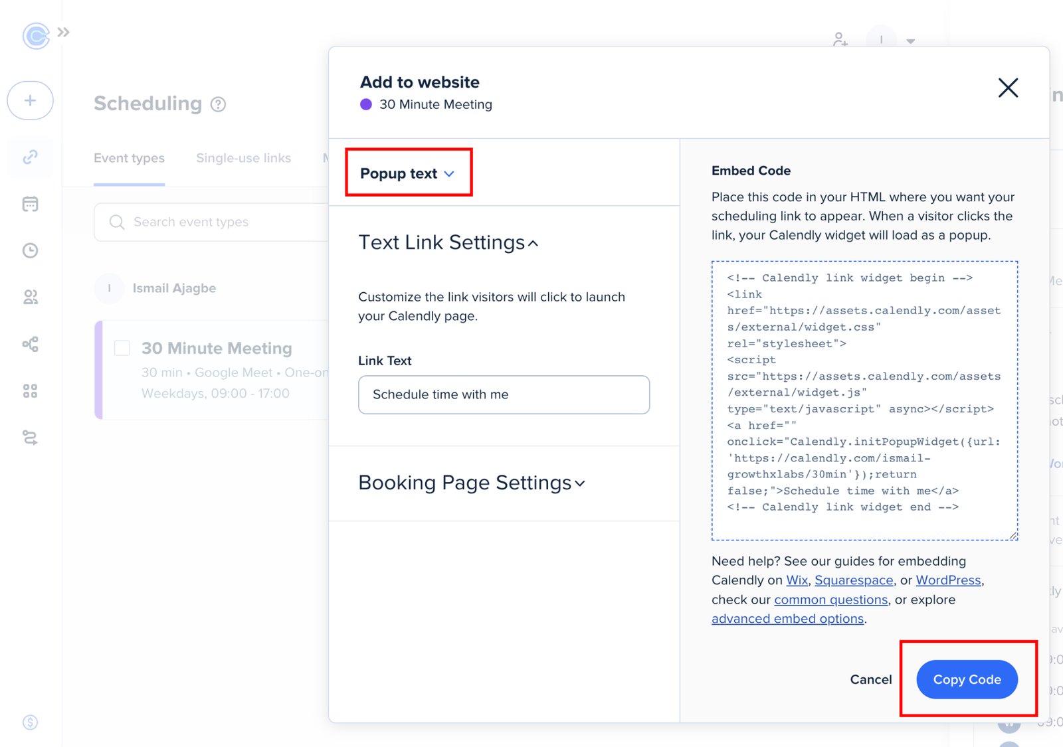Open the Contacts people icon in sidebar
The height and width of the screenshot is (747, 1063).
(x=30, y=297)
